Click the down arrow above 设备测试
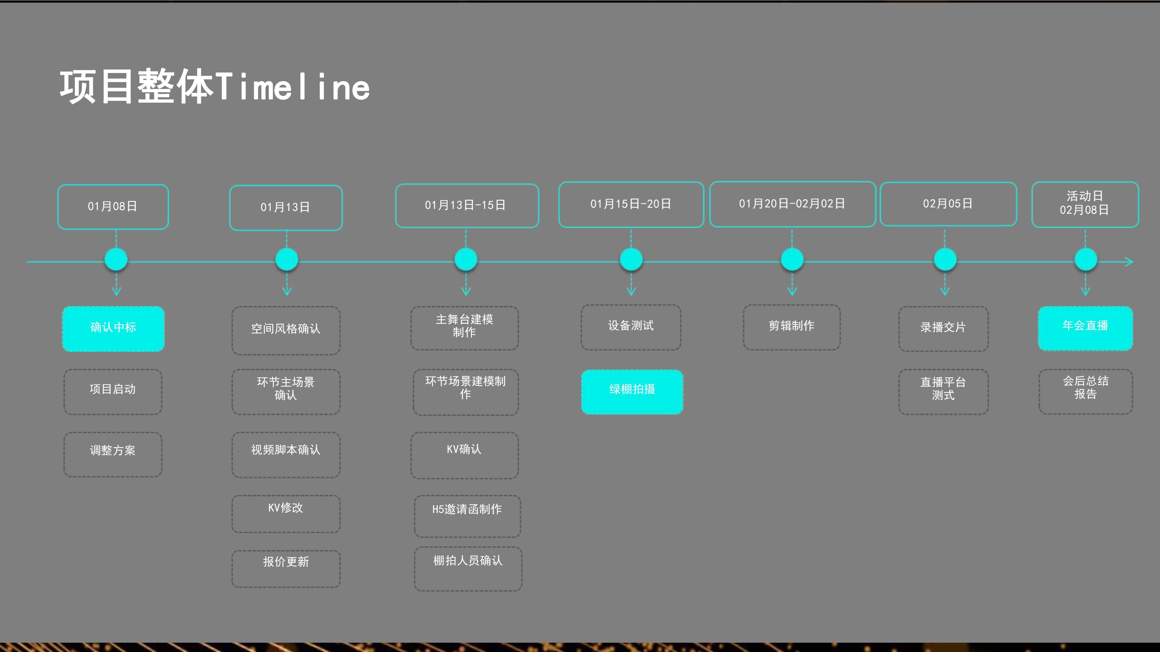Viewport: 1160px width, 652px height. (631, 290)
